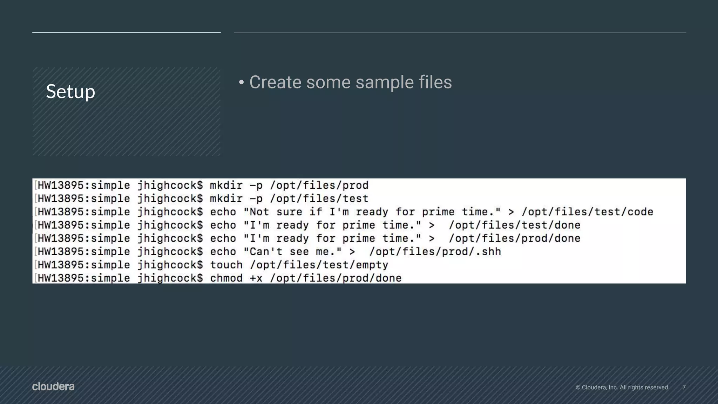Click the echo line writing to /opt/files/test/done
Screen dimensions: 718x404
click(307, 225)
